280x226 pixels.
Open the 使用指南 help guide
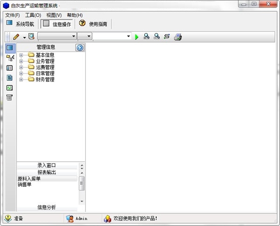[x=93, y=24]
